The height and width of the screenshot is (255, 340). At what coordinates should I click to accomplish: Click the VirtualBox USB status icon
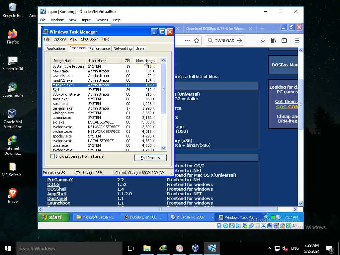point(251,226)
